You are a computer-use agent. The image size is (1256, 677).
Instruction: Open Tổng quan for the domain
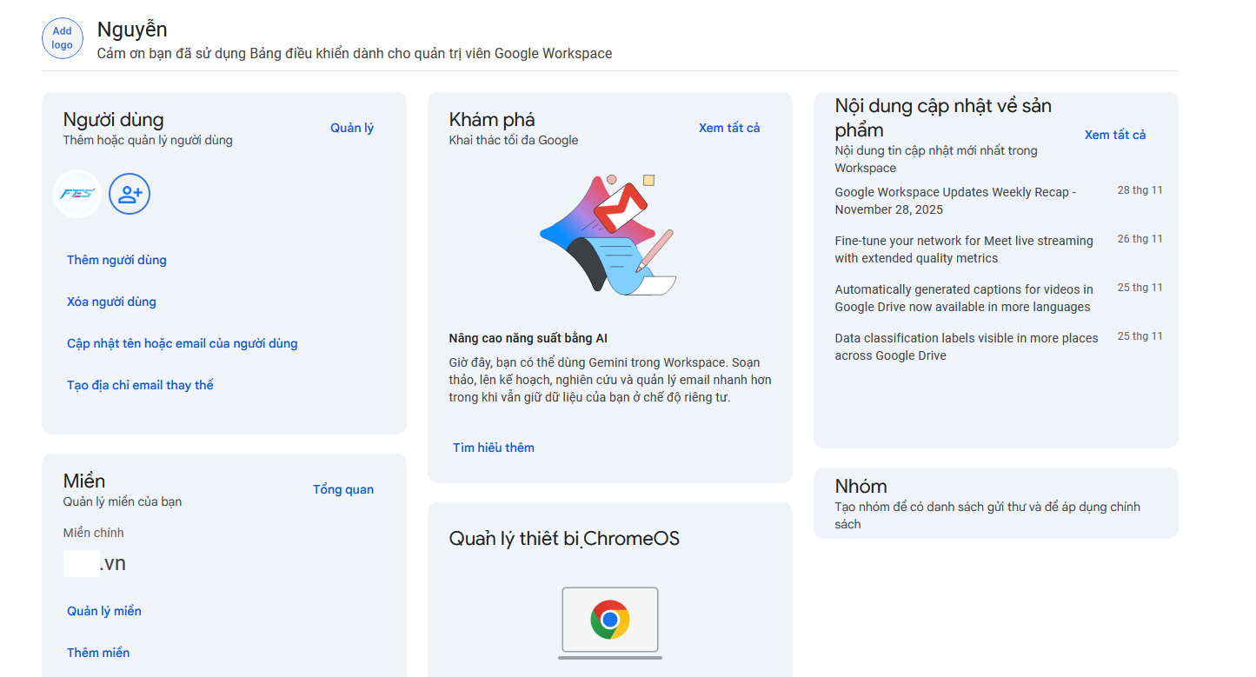tap(343, 489)
